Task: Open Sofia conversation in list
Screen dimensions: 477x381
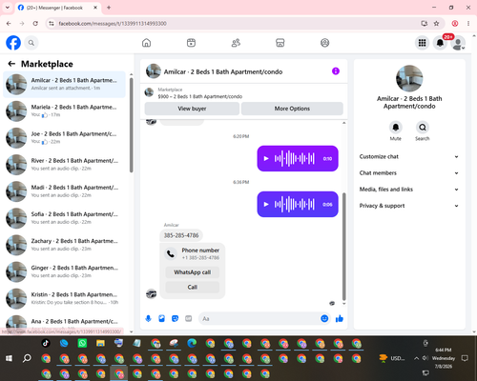Action: click(x=64, y=218)
